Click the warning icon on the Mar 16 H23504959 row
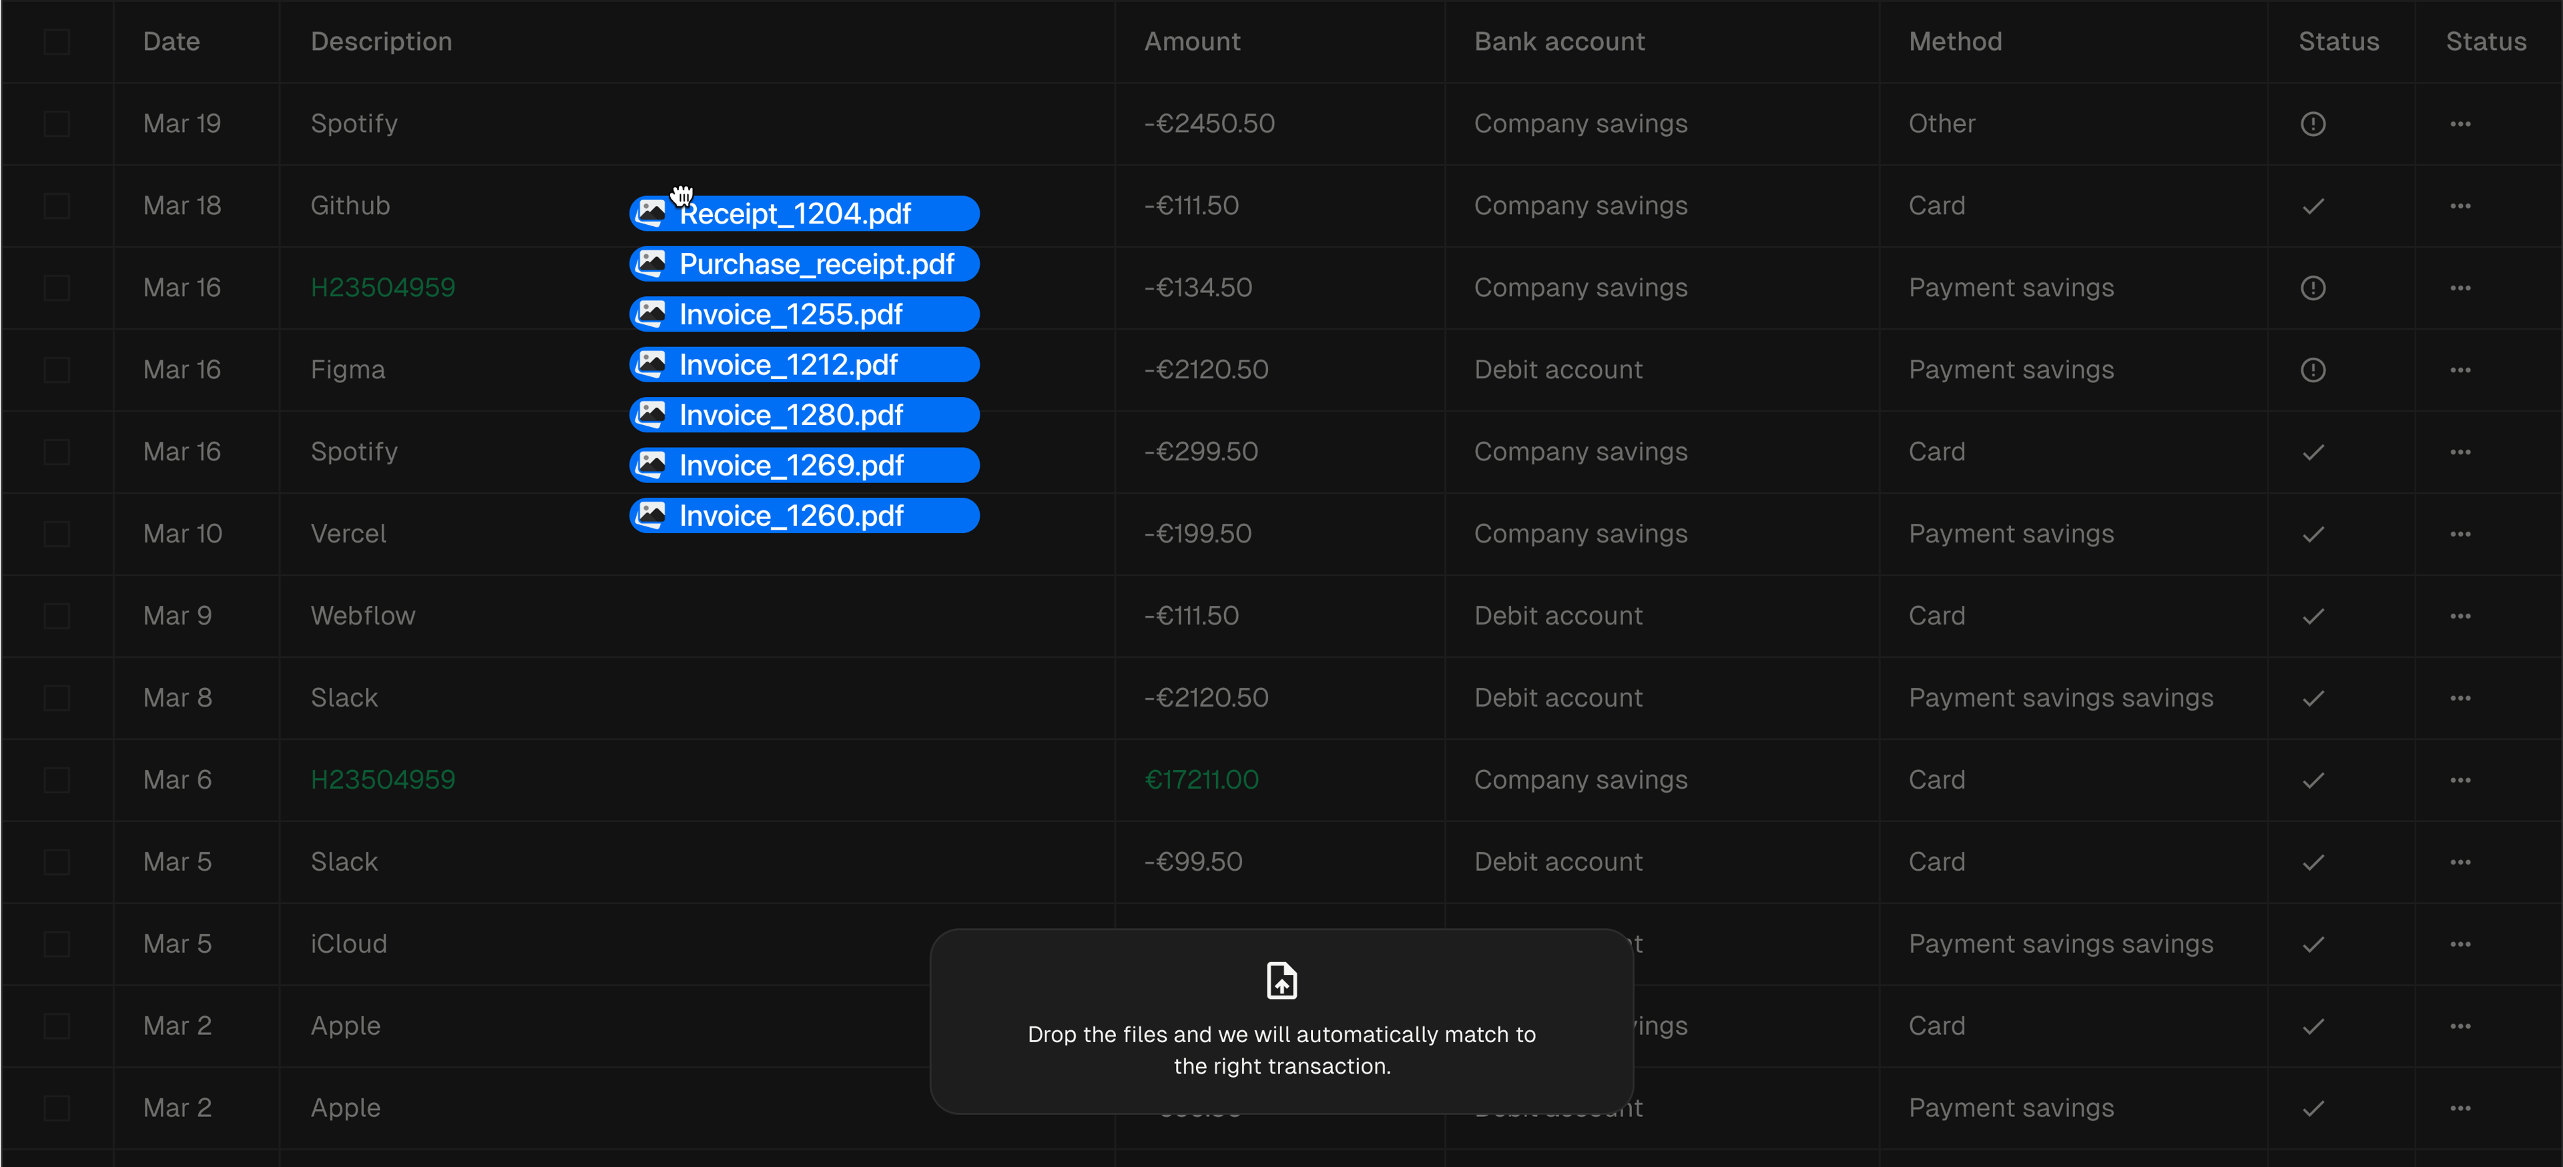This screenshot has height=1167, width=2563. point(2312,288)
